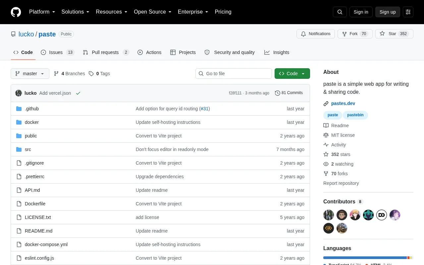Expand the Solutions menu

76,12
